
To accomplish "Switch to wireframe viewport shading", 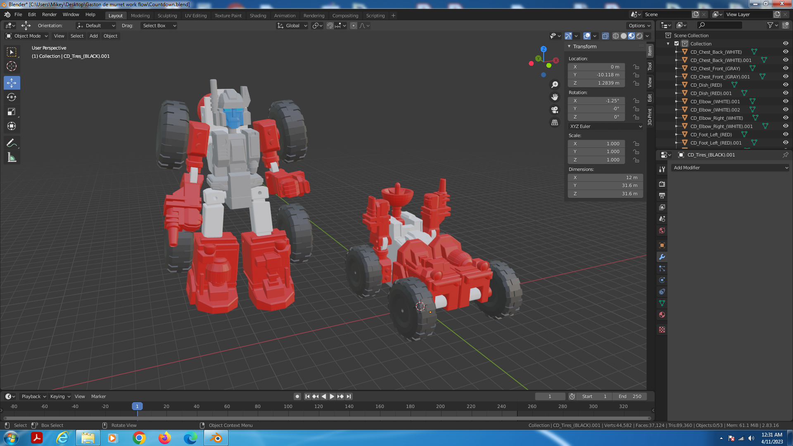I will pyautogui.click(x=616, y=36).
